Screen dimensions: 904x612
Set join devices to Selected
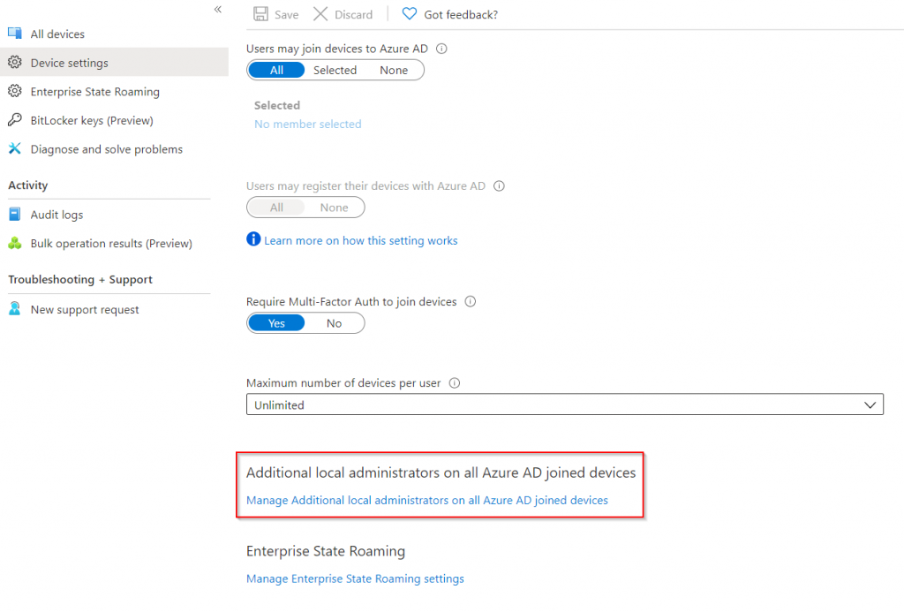click(335, 70)
